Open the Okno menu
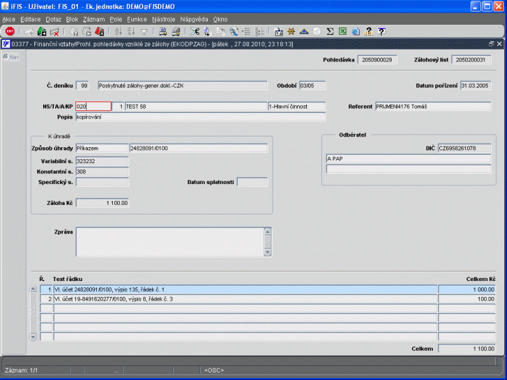This screenshot has height=380, width=507. (x=220, y=20)
